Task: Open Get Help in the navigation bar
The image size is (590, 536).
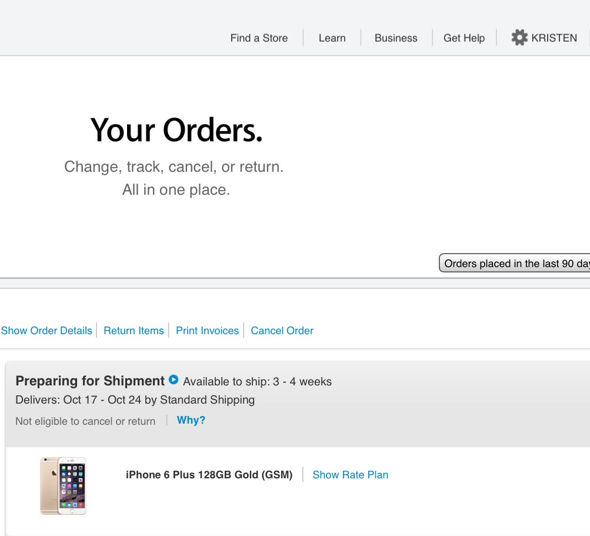Action: (x=464, y=38)
